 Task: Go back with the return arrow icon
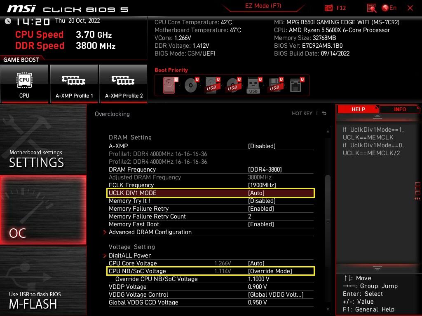[x=324, y=114]
